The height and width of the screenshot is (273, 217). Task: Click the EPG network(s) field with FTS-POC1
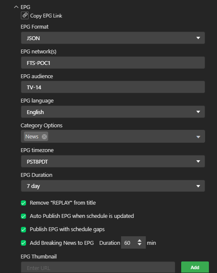[x=113, y=62]
